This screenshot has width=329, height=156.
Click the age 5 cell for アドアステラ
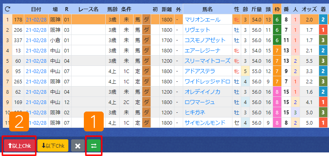pyautogui.click(x=245, y=71)
